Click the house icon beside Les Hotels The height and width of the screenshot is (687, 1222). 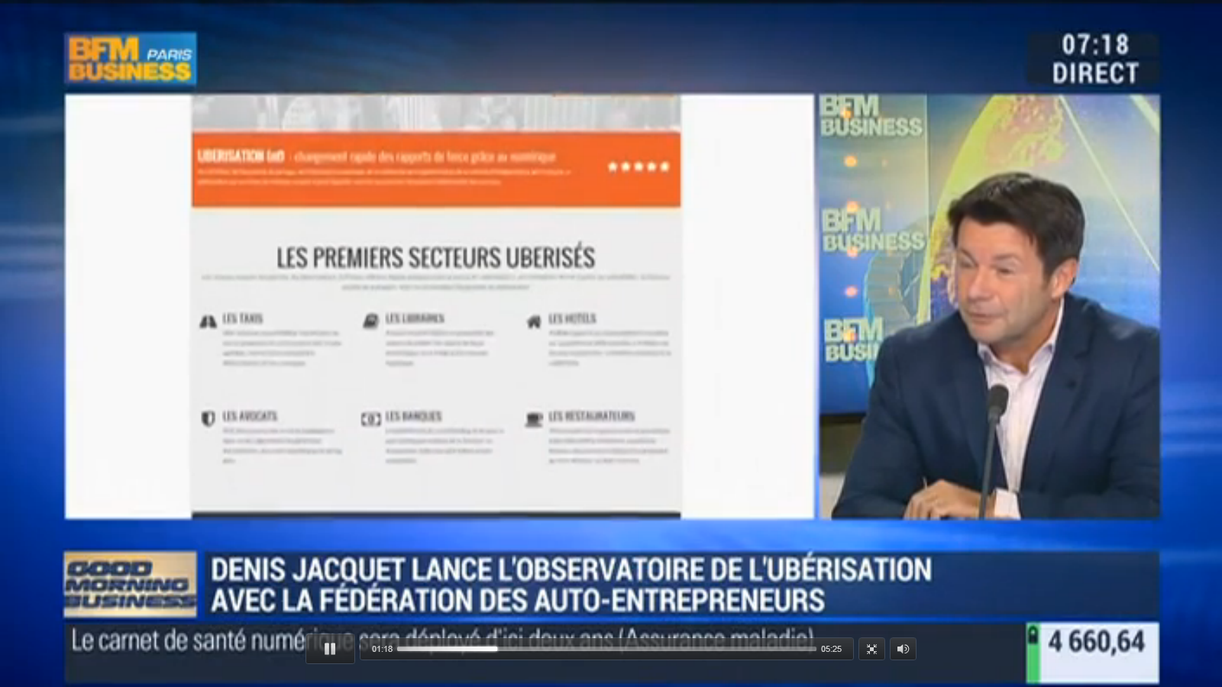[534, 321]
